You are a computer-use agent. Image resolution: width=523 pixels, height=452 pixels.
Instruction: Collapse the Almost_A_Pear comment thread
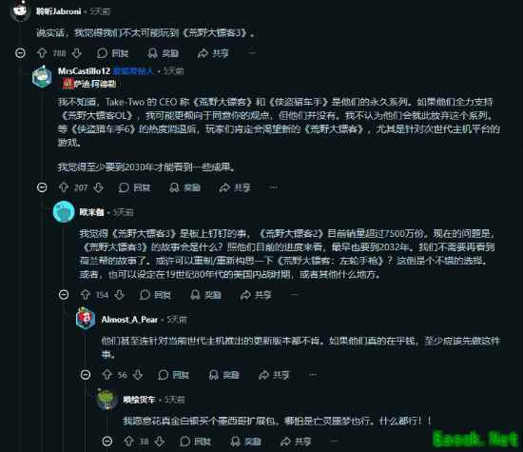(86, 375)
